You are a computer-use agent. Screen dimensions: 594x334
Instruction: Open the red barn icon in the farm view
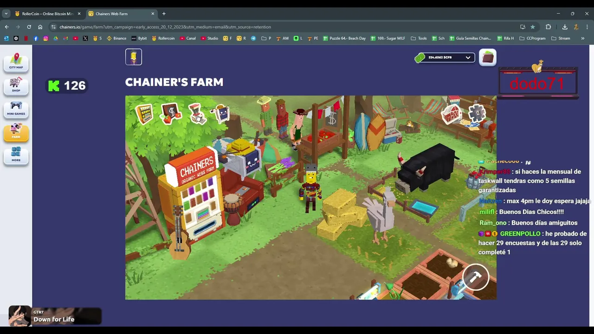451,114
